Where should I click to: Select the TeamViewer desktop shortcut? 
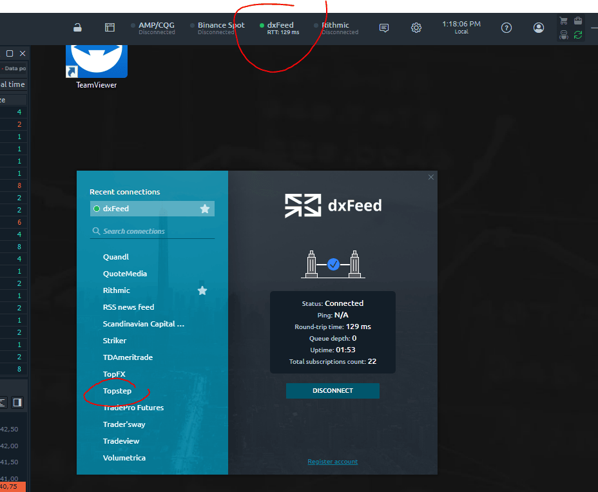tap(97, 67)
